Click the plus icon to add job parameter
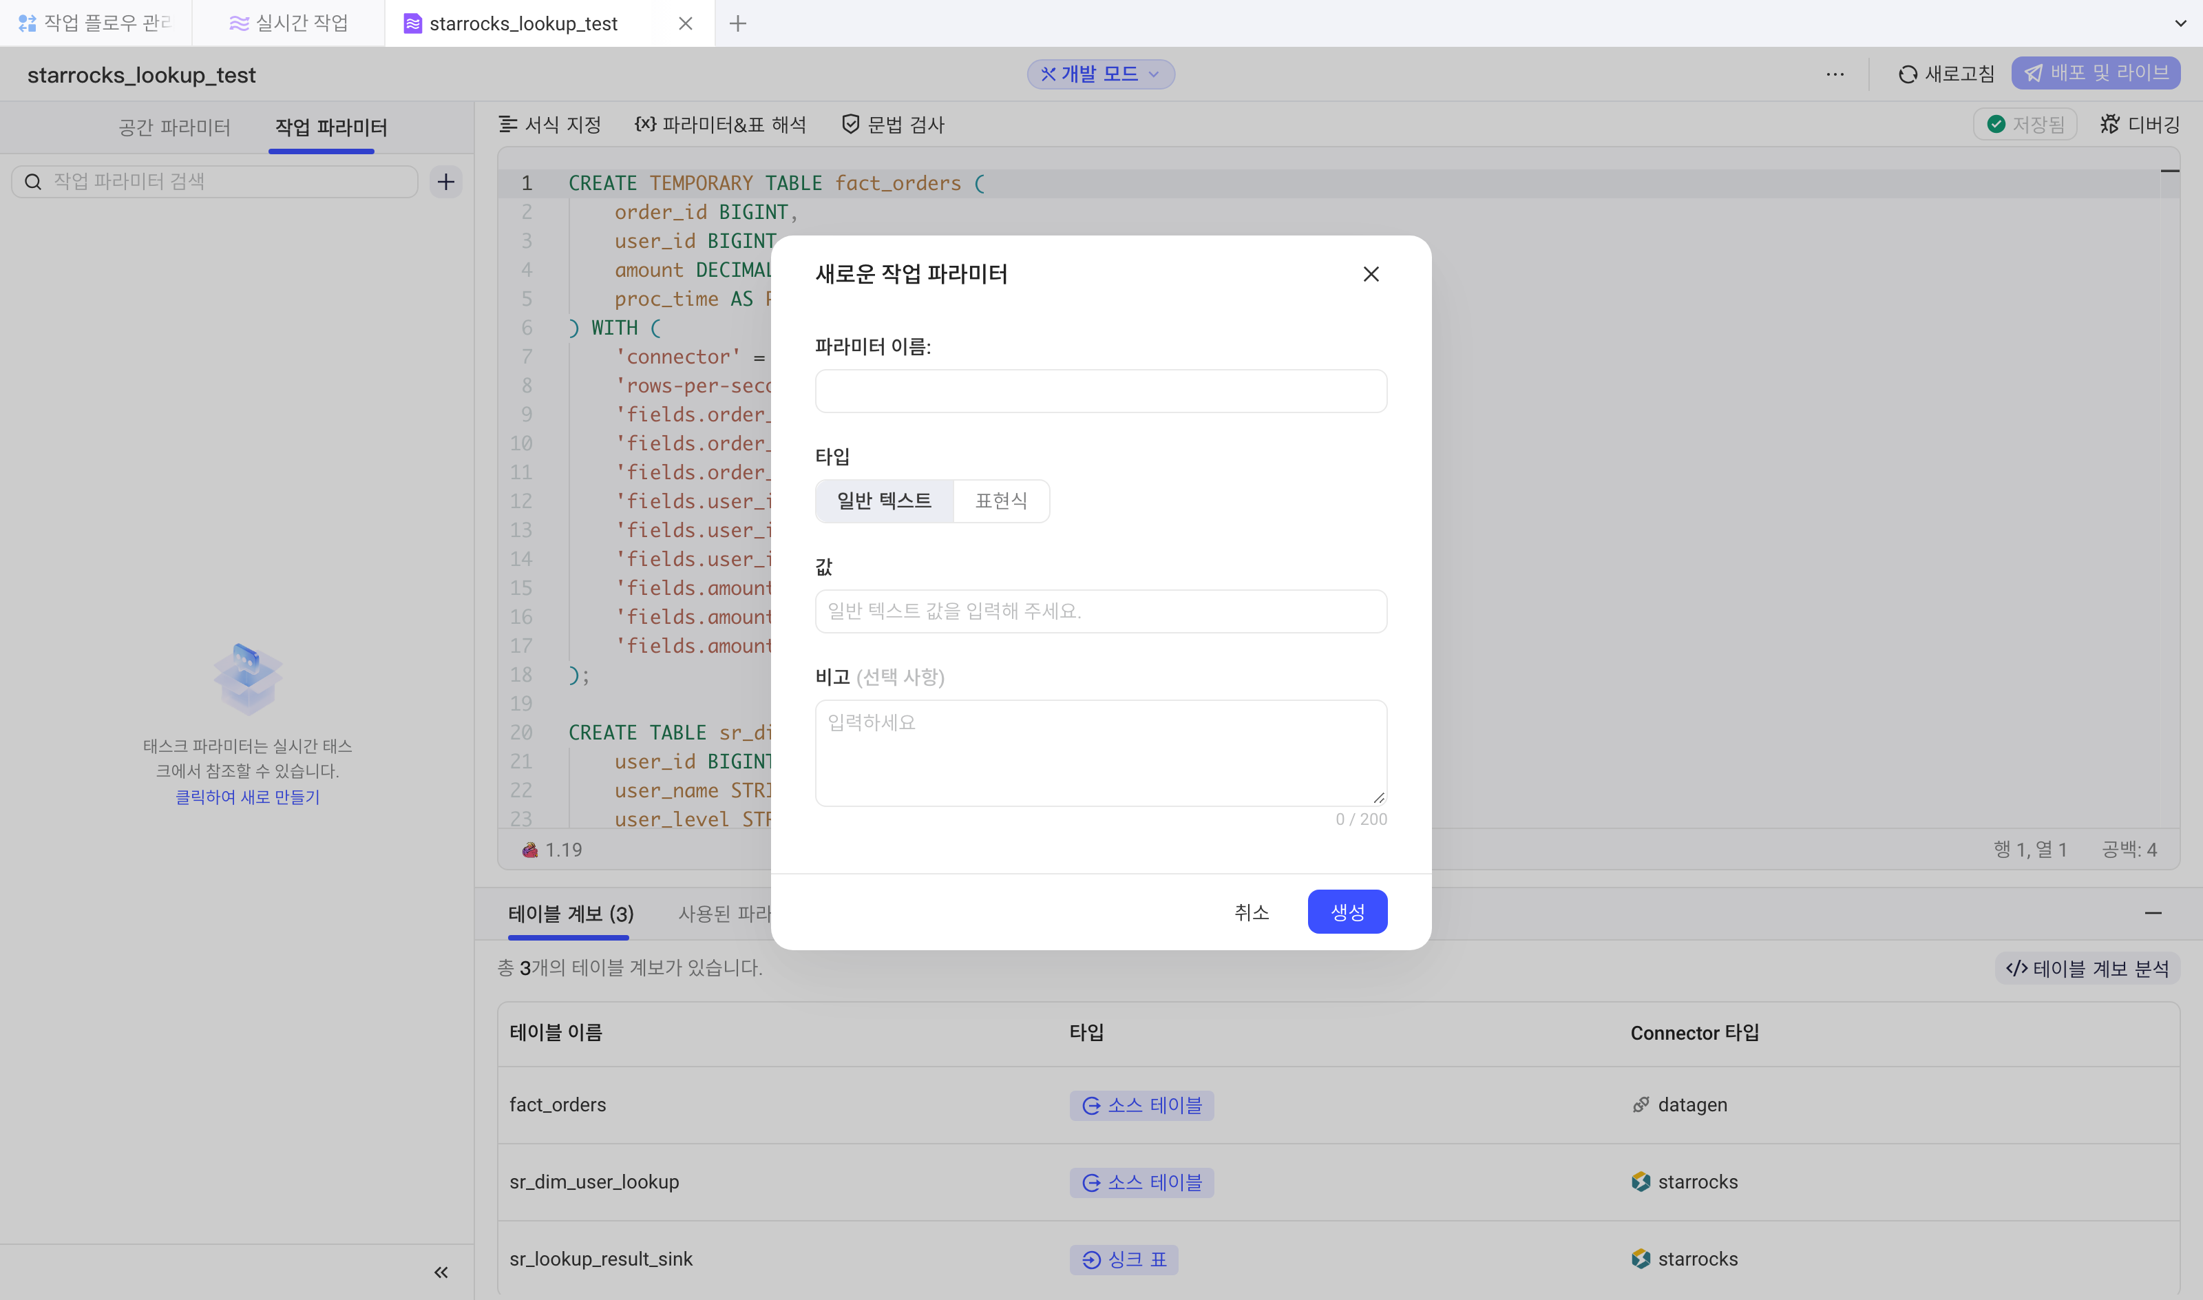The height and width of the screenshot is (1300, 2203). 445,181
